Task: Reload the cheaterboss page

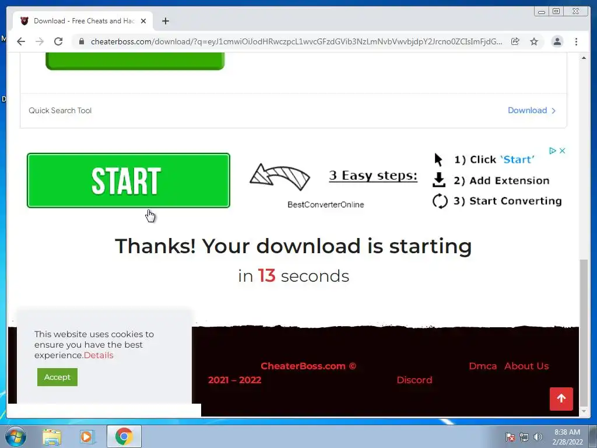Action: coord(58,41)
